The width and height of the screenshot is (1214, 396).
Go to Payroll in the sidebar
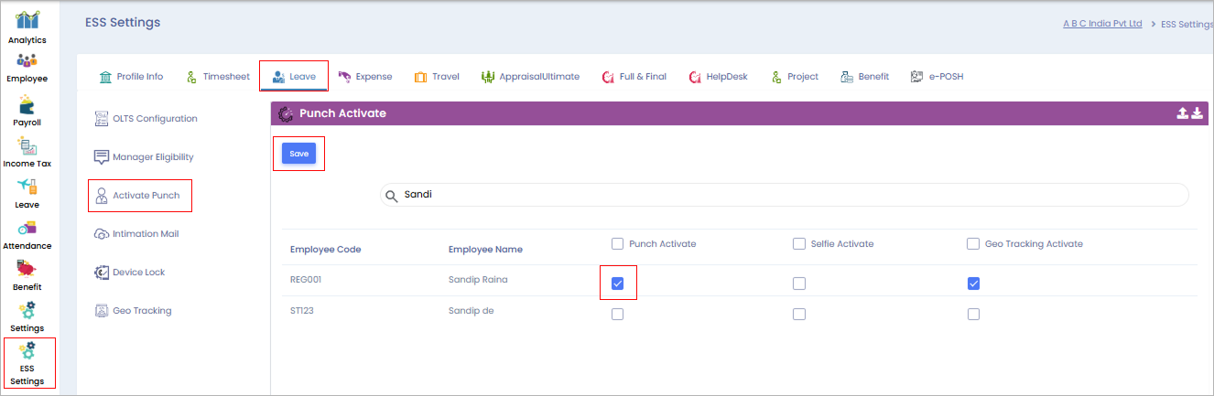click(x=27, y=110)
